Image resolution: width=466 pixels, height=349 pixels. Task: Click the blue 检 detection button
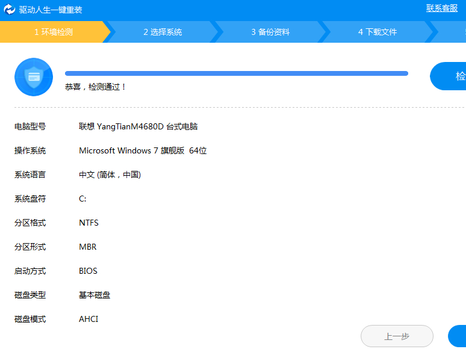(x=448, y=76)
